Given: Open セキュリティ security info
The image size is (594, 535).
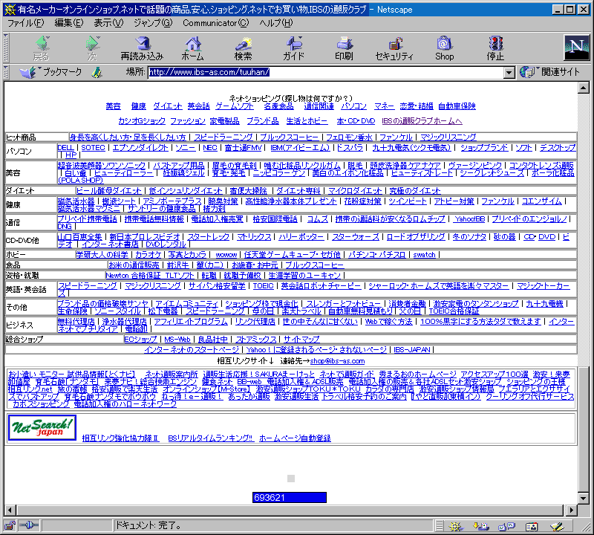Looking at the screenshot, I should click(x=394, y=48).
